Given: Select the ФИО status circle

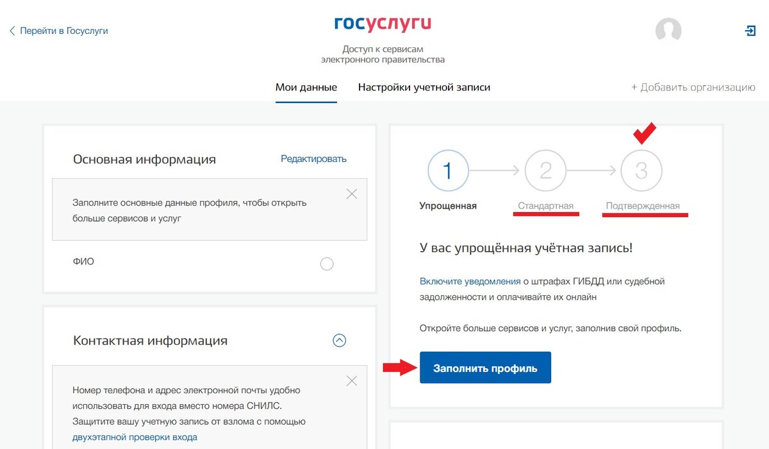Looking at the screenshot, I should (x=327, y=264).
